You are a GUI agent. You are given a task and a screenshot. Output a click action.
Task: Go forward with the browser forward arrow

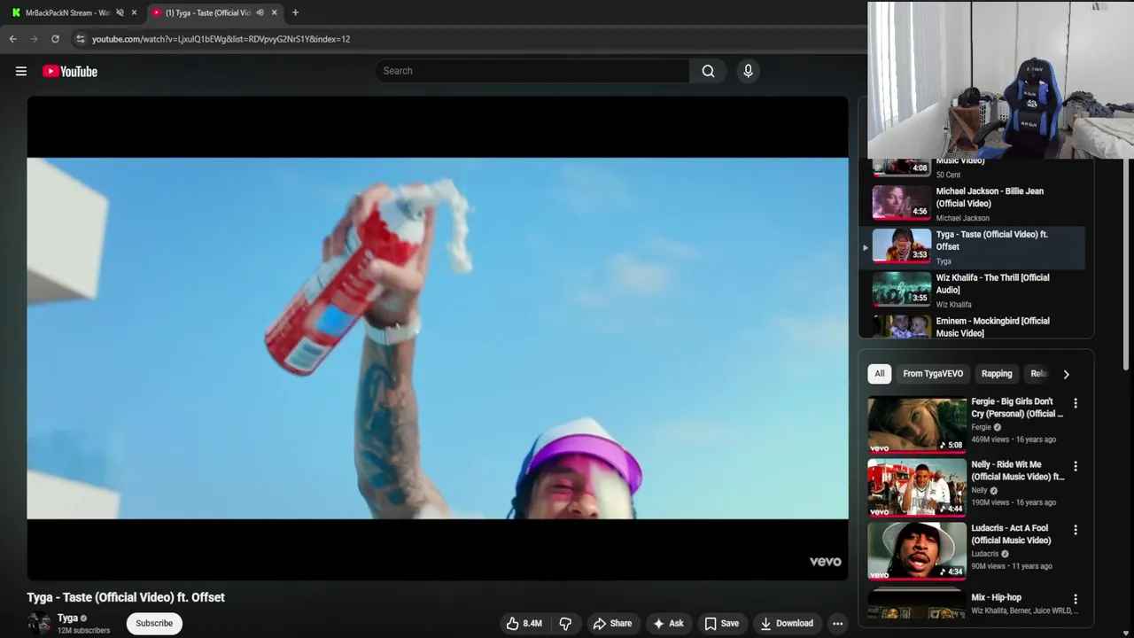point(34,39)
